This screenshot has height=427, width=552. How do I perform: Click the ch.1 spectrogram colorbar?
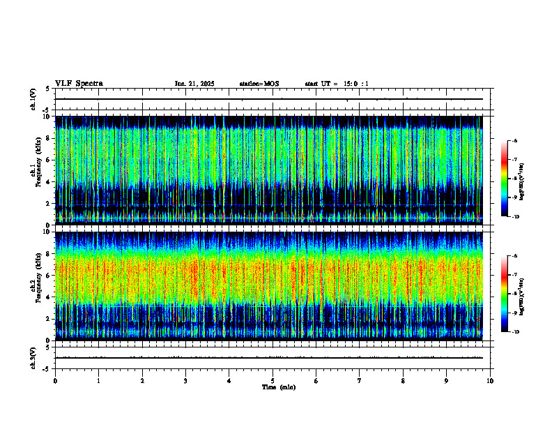pyautogui.click(x=505, y=179)
